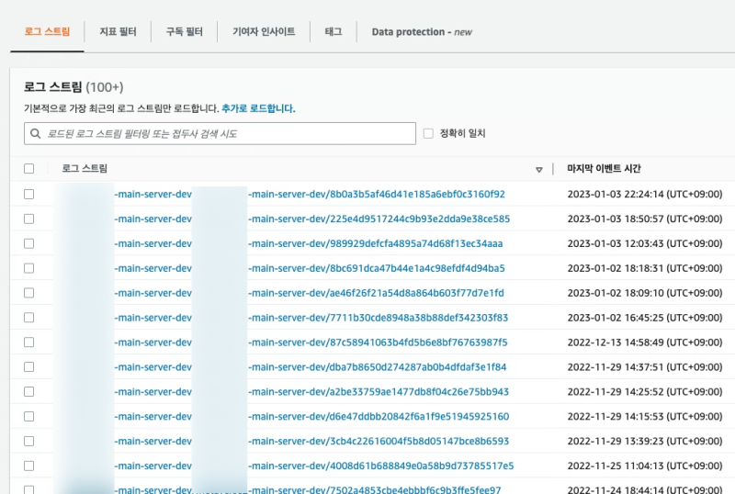The image size is (735, 494).
Task: Switch to 기여자 인사이트 tab
Action: (x=264, y=31)
